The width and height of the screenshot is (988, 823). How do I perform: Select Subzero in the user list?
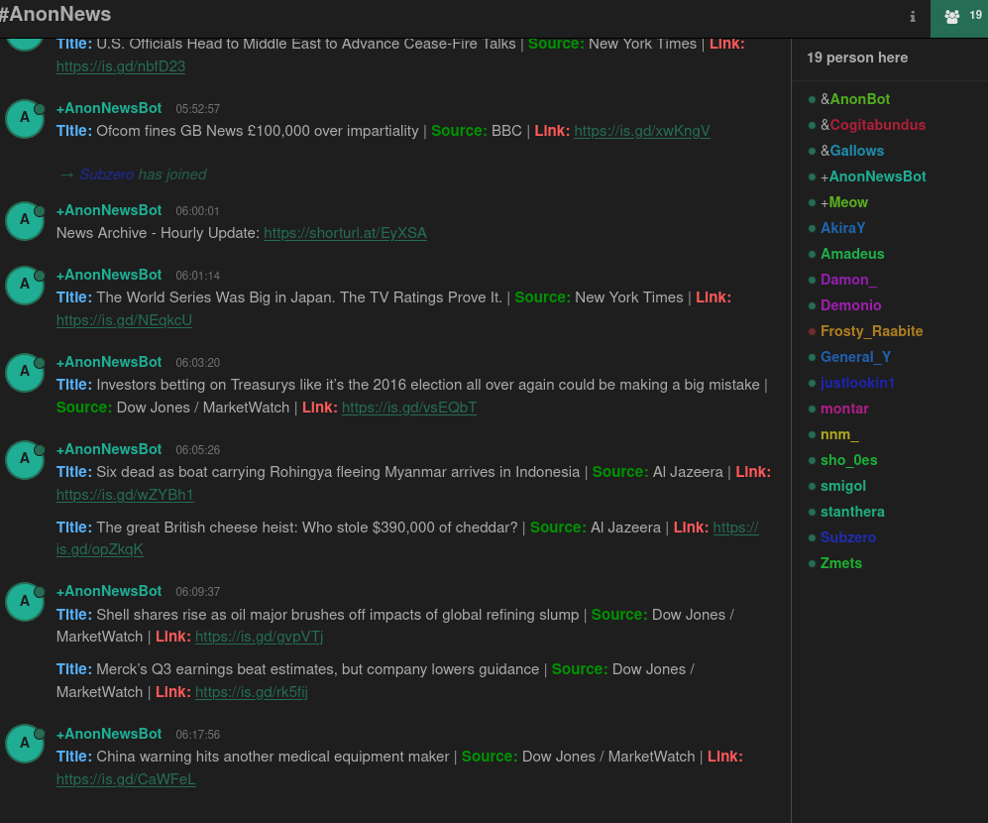[x=848, y=537]
